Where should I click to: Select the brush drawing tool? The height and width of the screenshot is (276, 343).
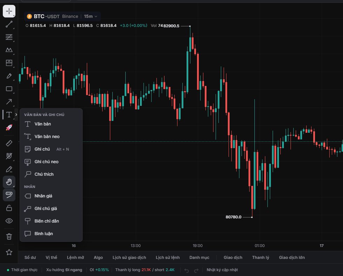pyautogui.click(x=9, y=76)
